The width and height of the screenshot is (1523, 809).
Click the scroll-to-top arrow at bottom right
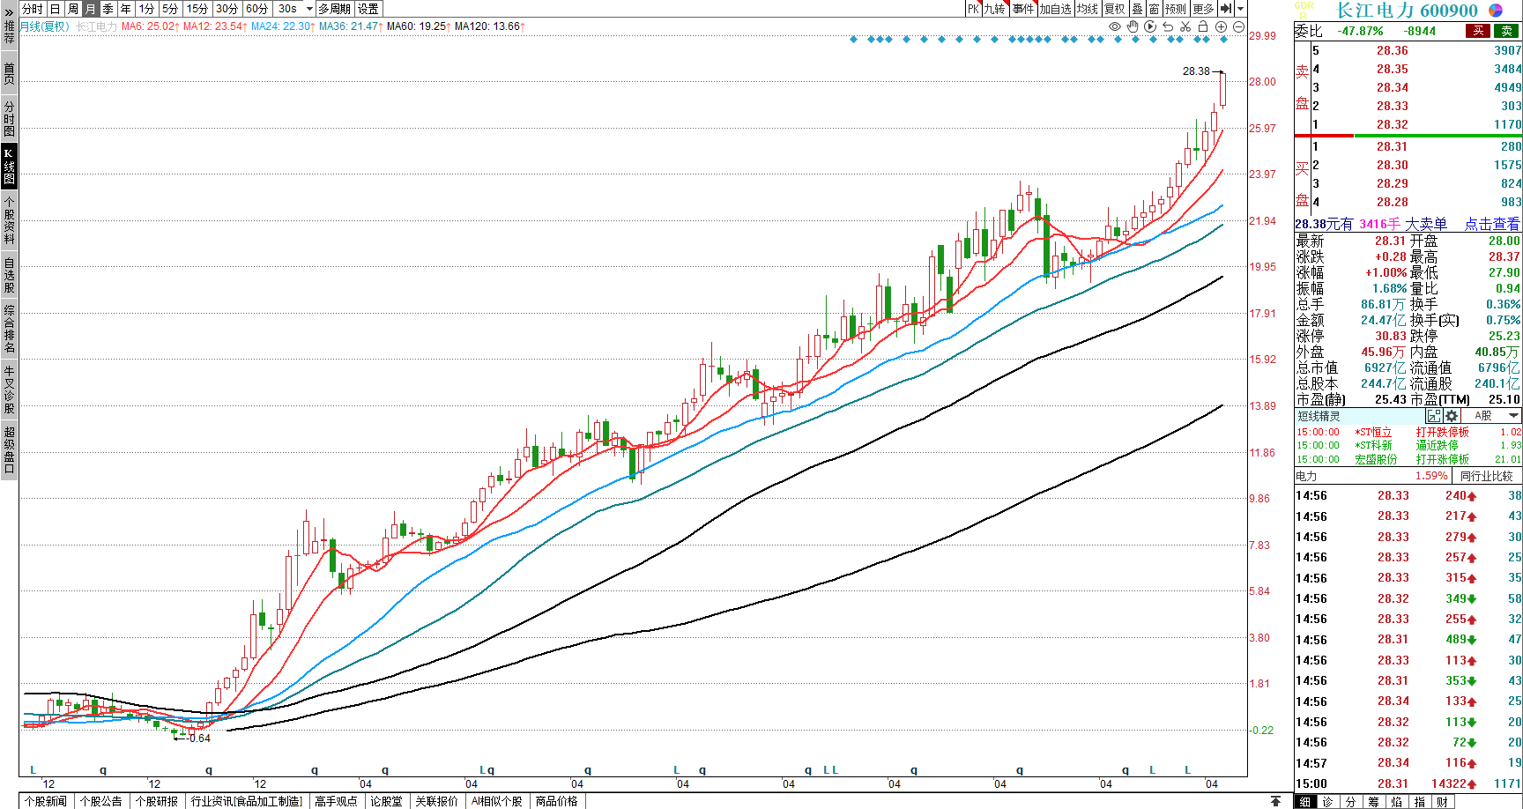[1275, 801]
